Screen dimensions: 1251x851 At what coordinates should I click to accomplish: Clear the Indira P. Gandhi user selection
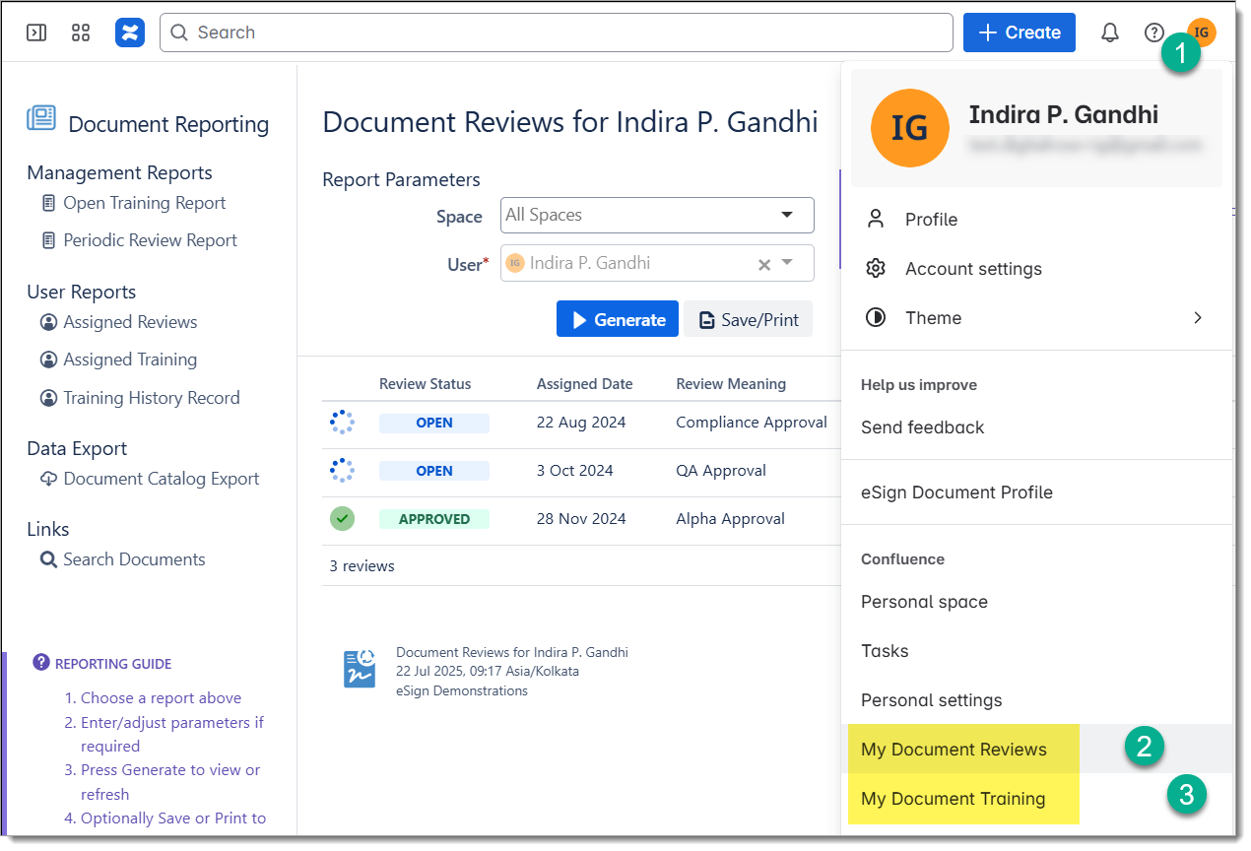[763, 264]
